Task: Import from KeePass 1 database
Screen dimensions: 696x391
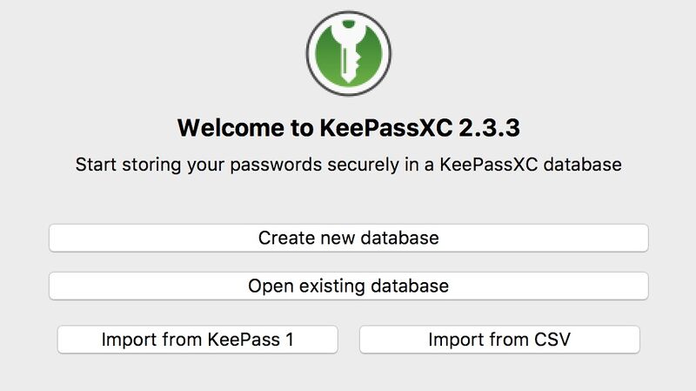Action: point(197,340)
